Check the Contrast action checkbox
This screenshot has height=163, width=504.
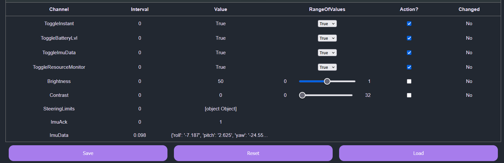[x=409, y=95]
